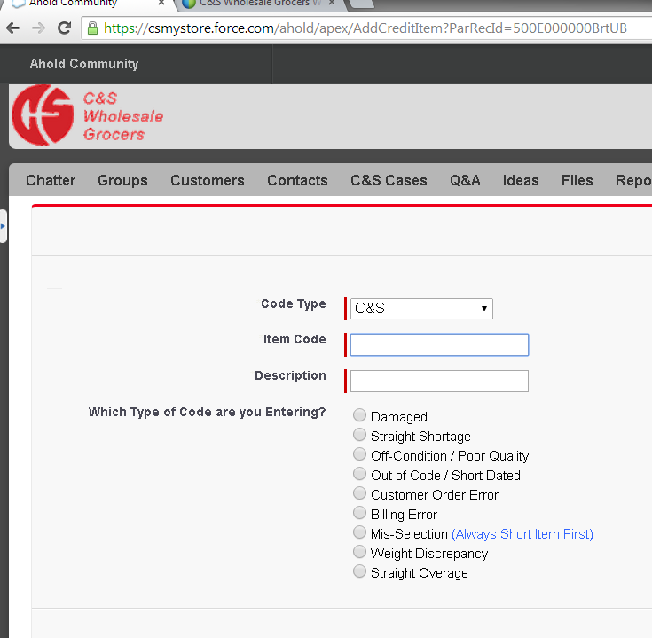
Task: Open the Customers tab
Action: 208,180
